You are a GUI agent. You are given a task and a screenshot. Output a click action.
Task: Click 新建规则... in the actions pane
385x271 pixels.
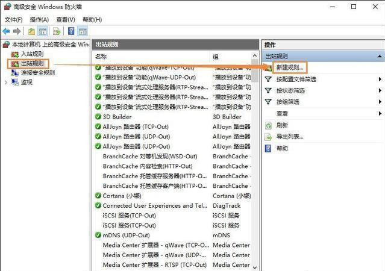coord(290,67)
